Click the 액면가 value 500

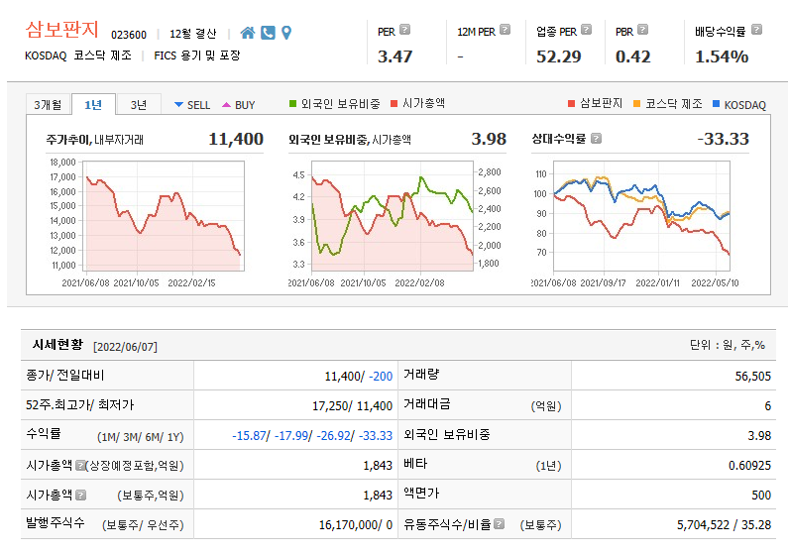click(x=761, y=496)
